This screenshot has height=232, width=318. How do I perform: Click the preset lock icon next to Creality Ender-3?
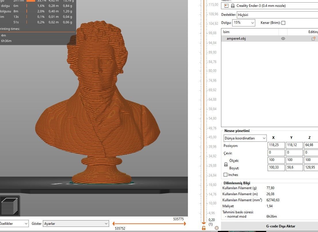(233, 6)
